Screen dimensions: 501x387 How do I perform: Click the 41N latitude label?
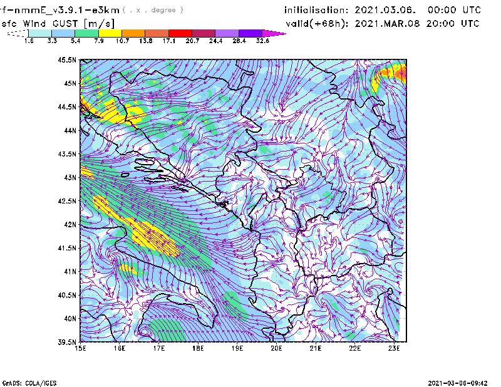pyautogui.click(x=70, y=271)
